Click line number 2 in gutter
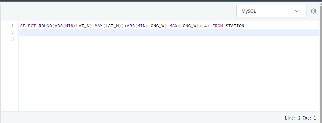The image size is (322, 123). point(12,33)
